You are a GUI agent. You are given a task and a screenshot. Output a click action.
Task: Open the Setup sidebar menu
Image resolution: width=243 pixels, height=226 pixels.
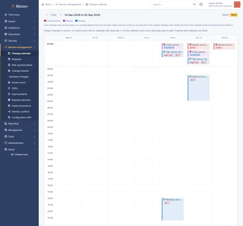[19, 149]
